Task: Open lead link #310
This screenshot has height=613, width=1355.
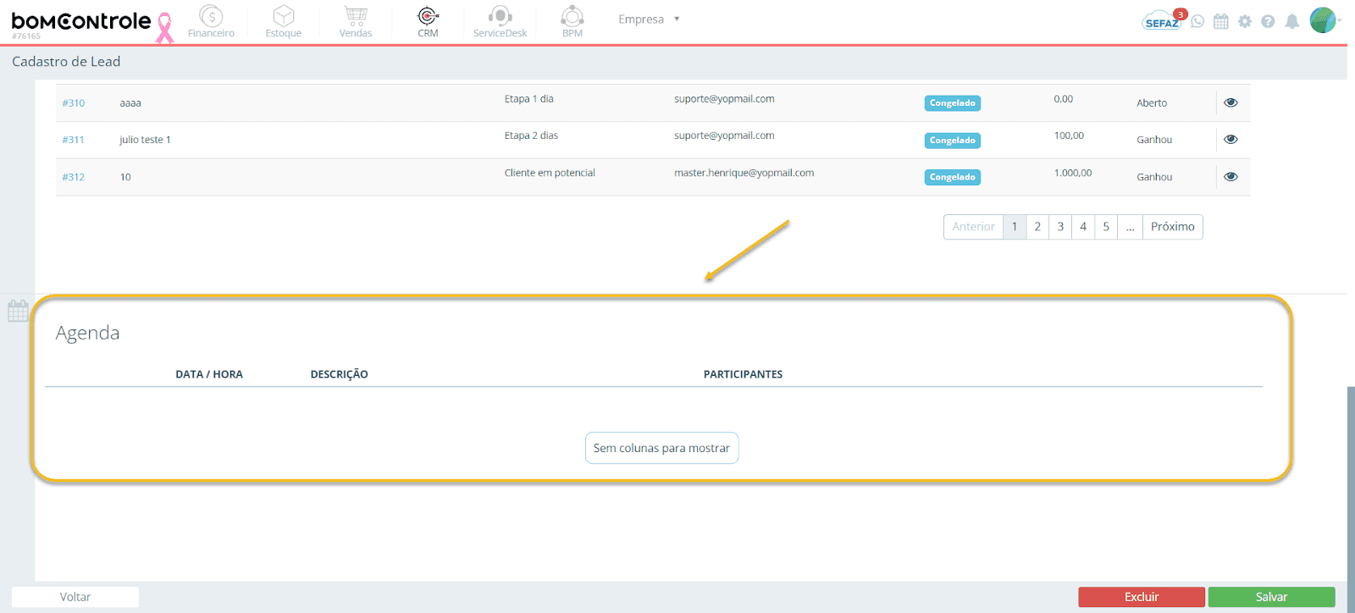Action: 74,103
